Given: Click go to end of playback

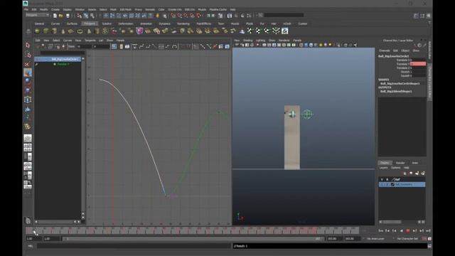Looking at the screenshot, I should [428, 230].
